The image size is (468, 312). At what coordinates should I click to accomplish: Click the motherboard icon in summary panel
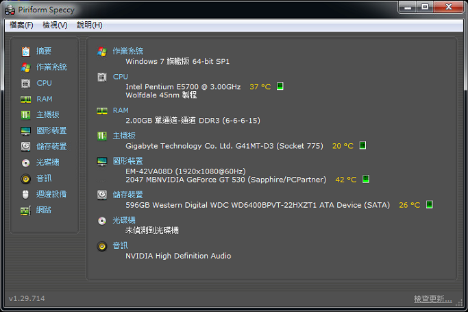(x=102, y=136)
